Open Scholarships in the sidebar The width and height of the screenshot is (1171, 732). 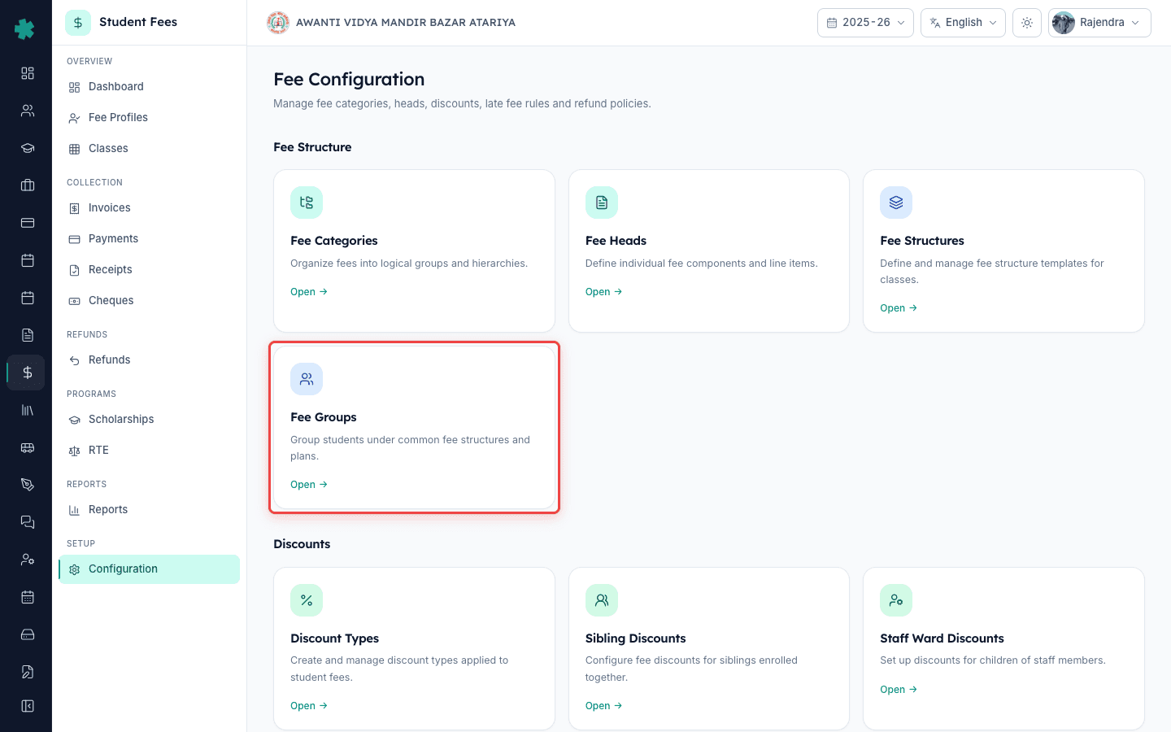149,420
